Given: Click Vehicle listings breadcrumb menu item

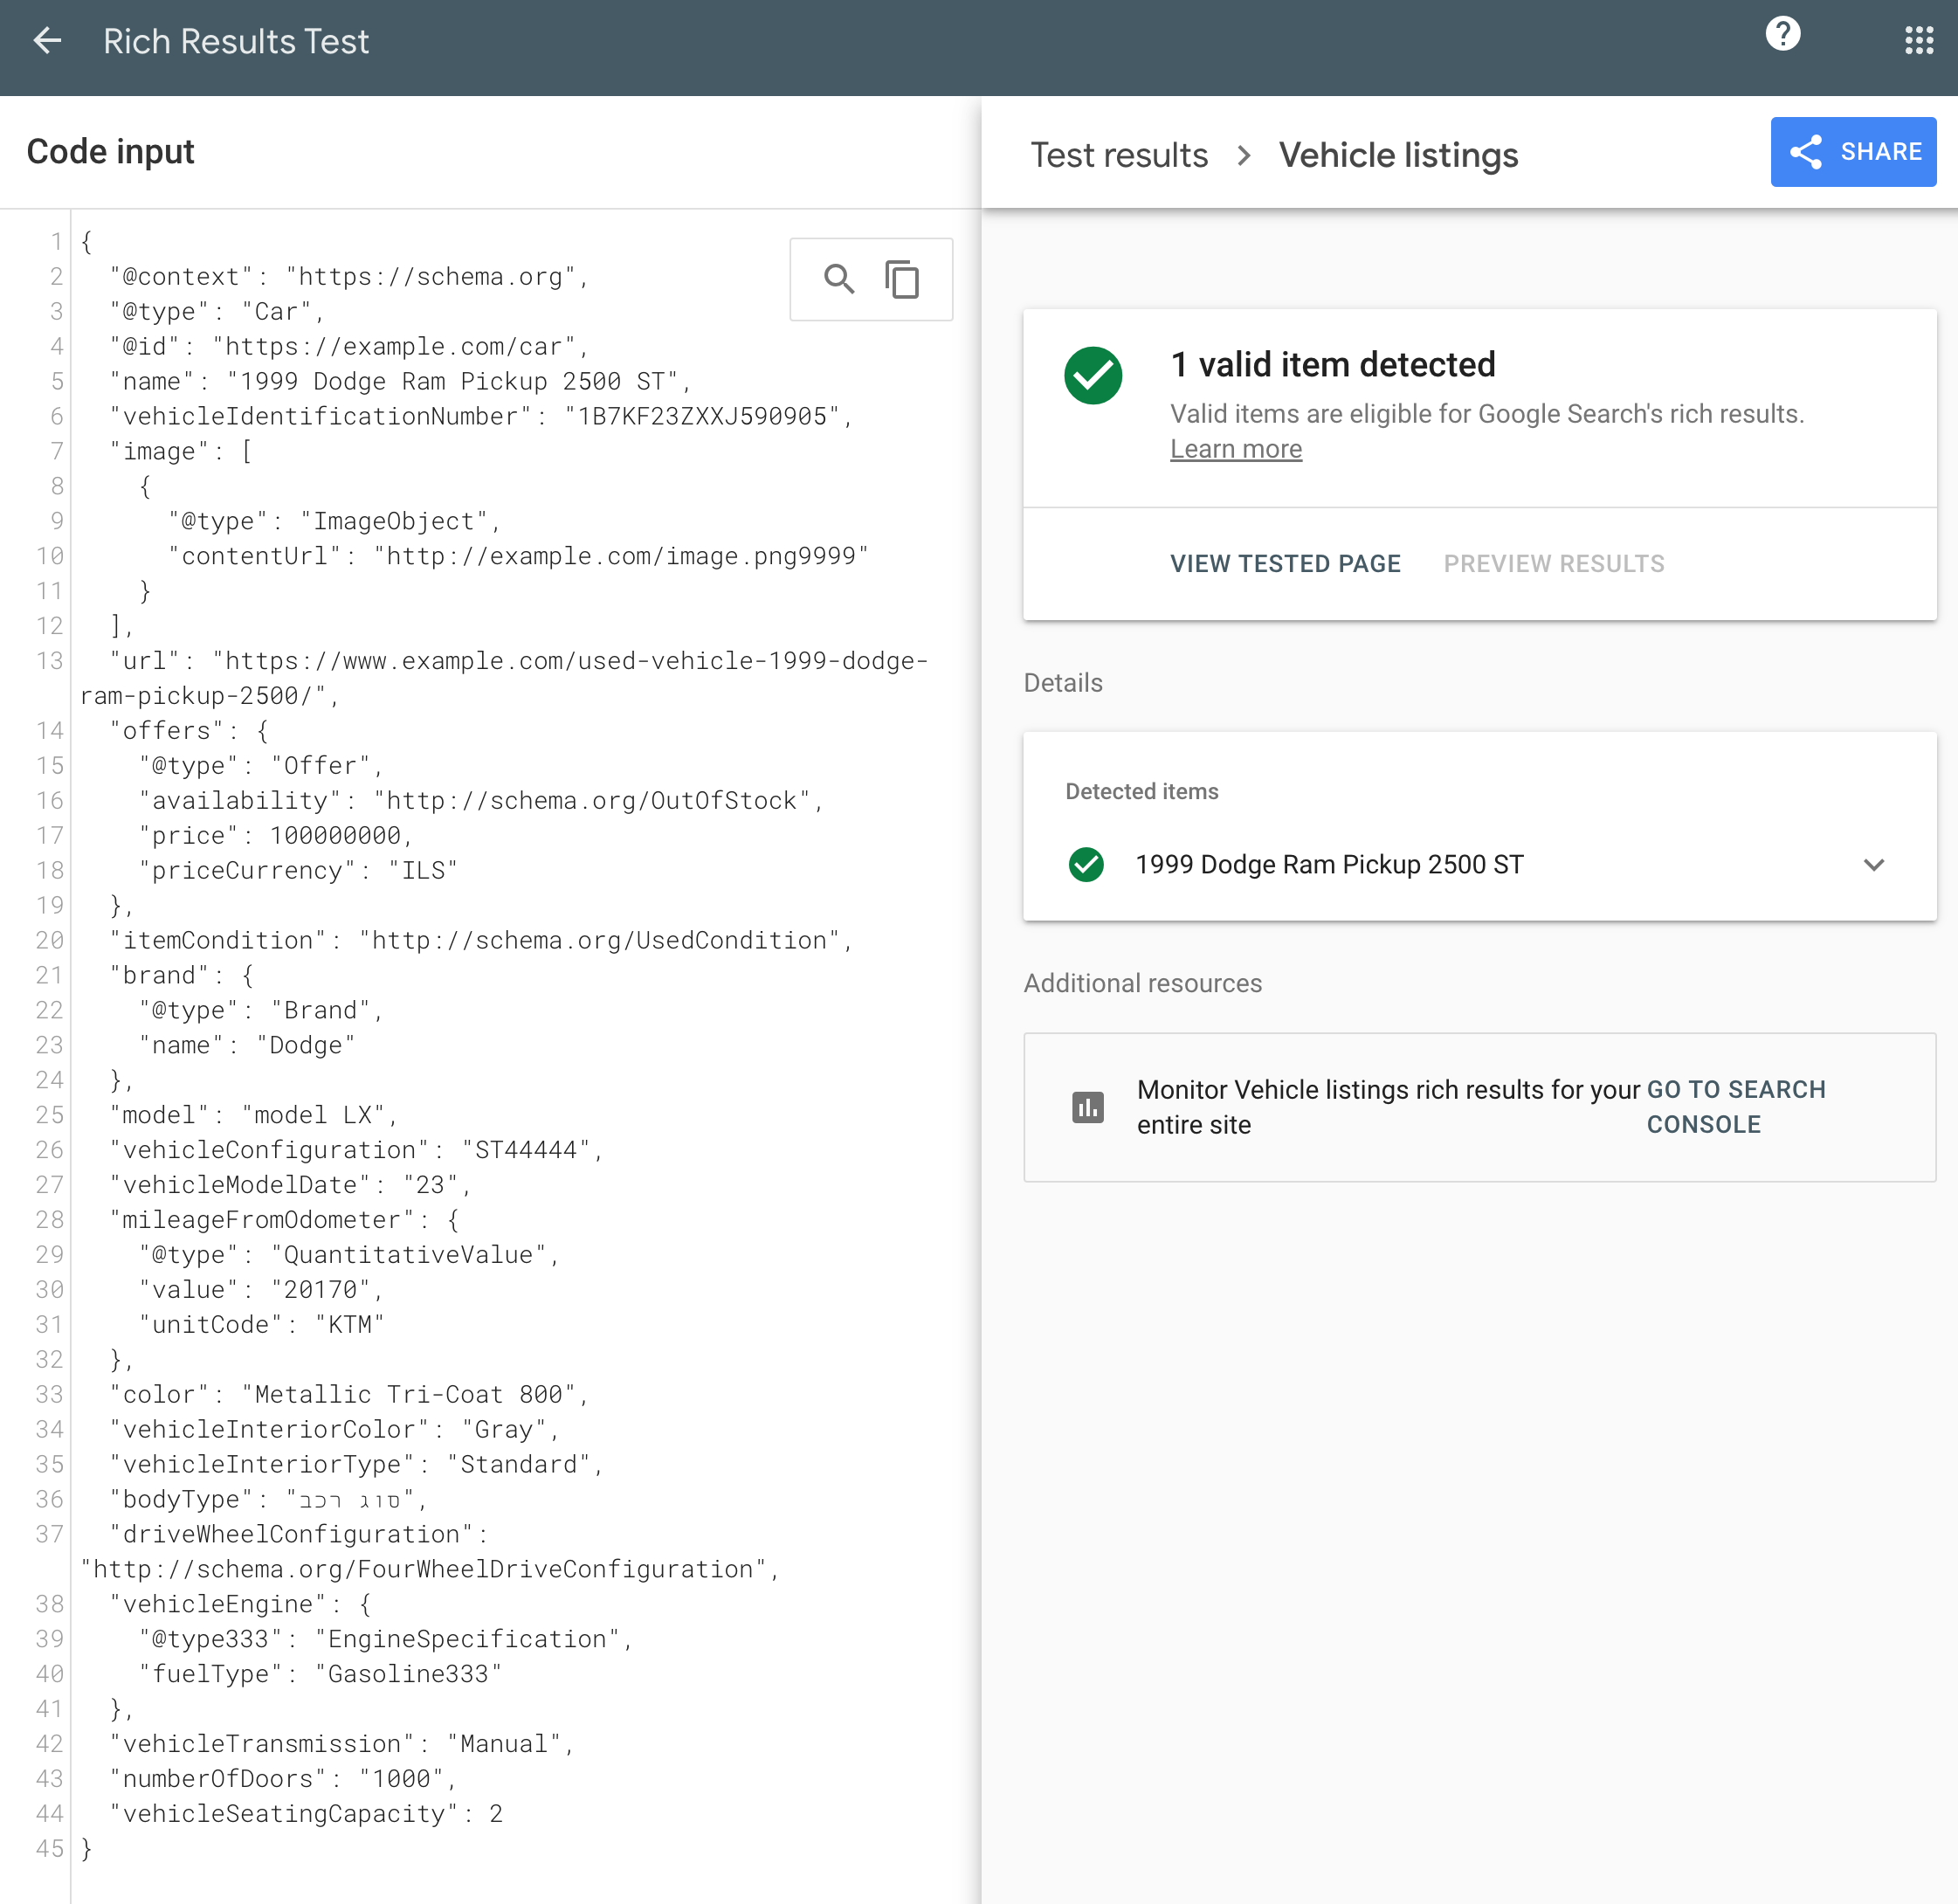Looking at the screenshot, I should pyautogui.click(x=1396, y=154).
